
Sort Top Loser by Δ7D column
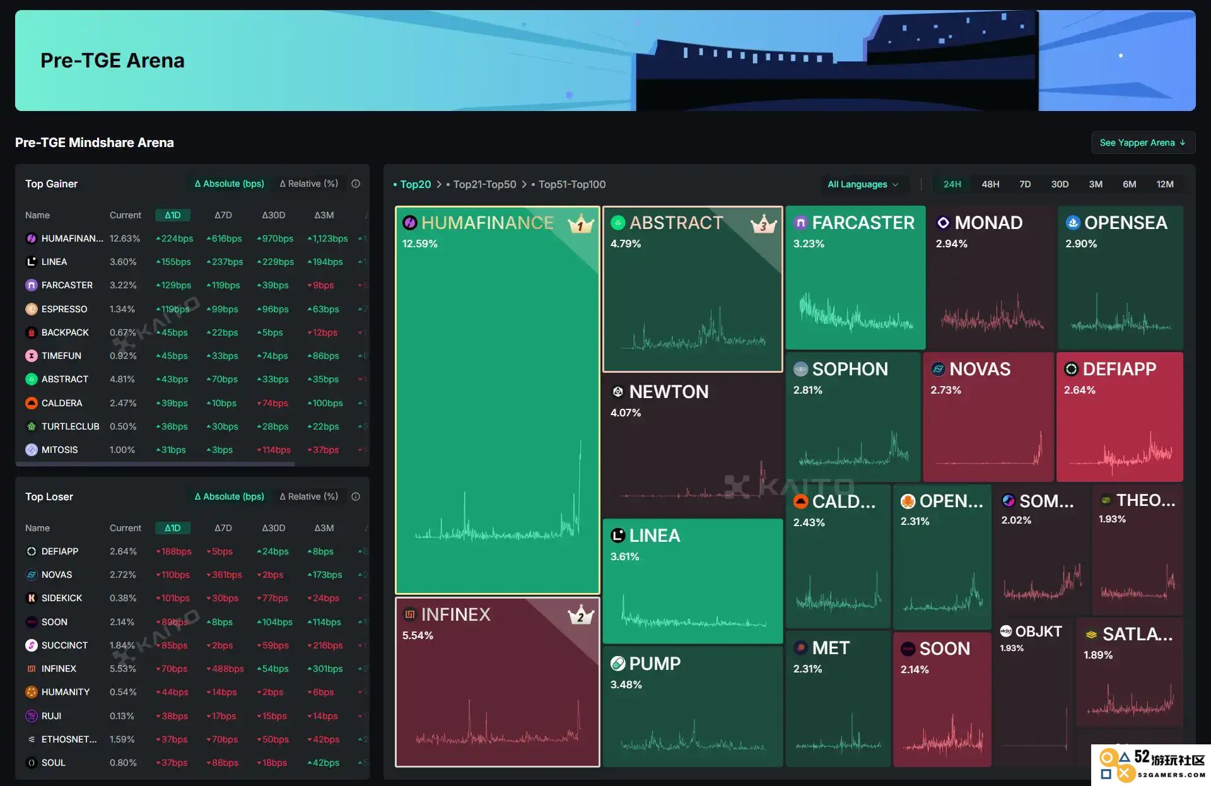point(223,528)
